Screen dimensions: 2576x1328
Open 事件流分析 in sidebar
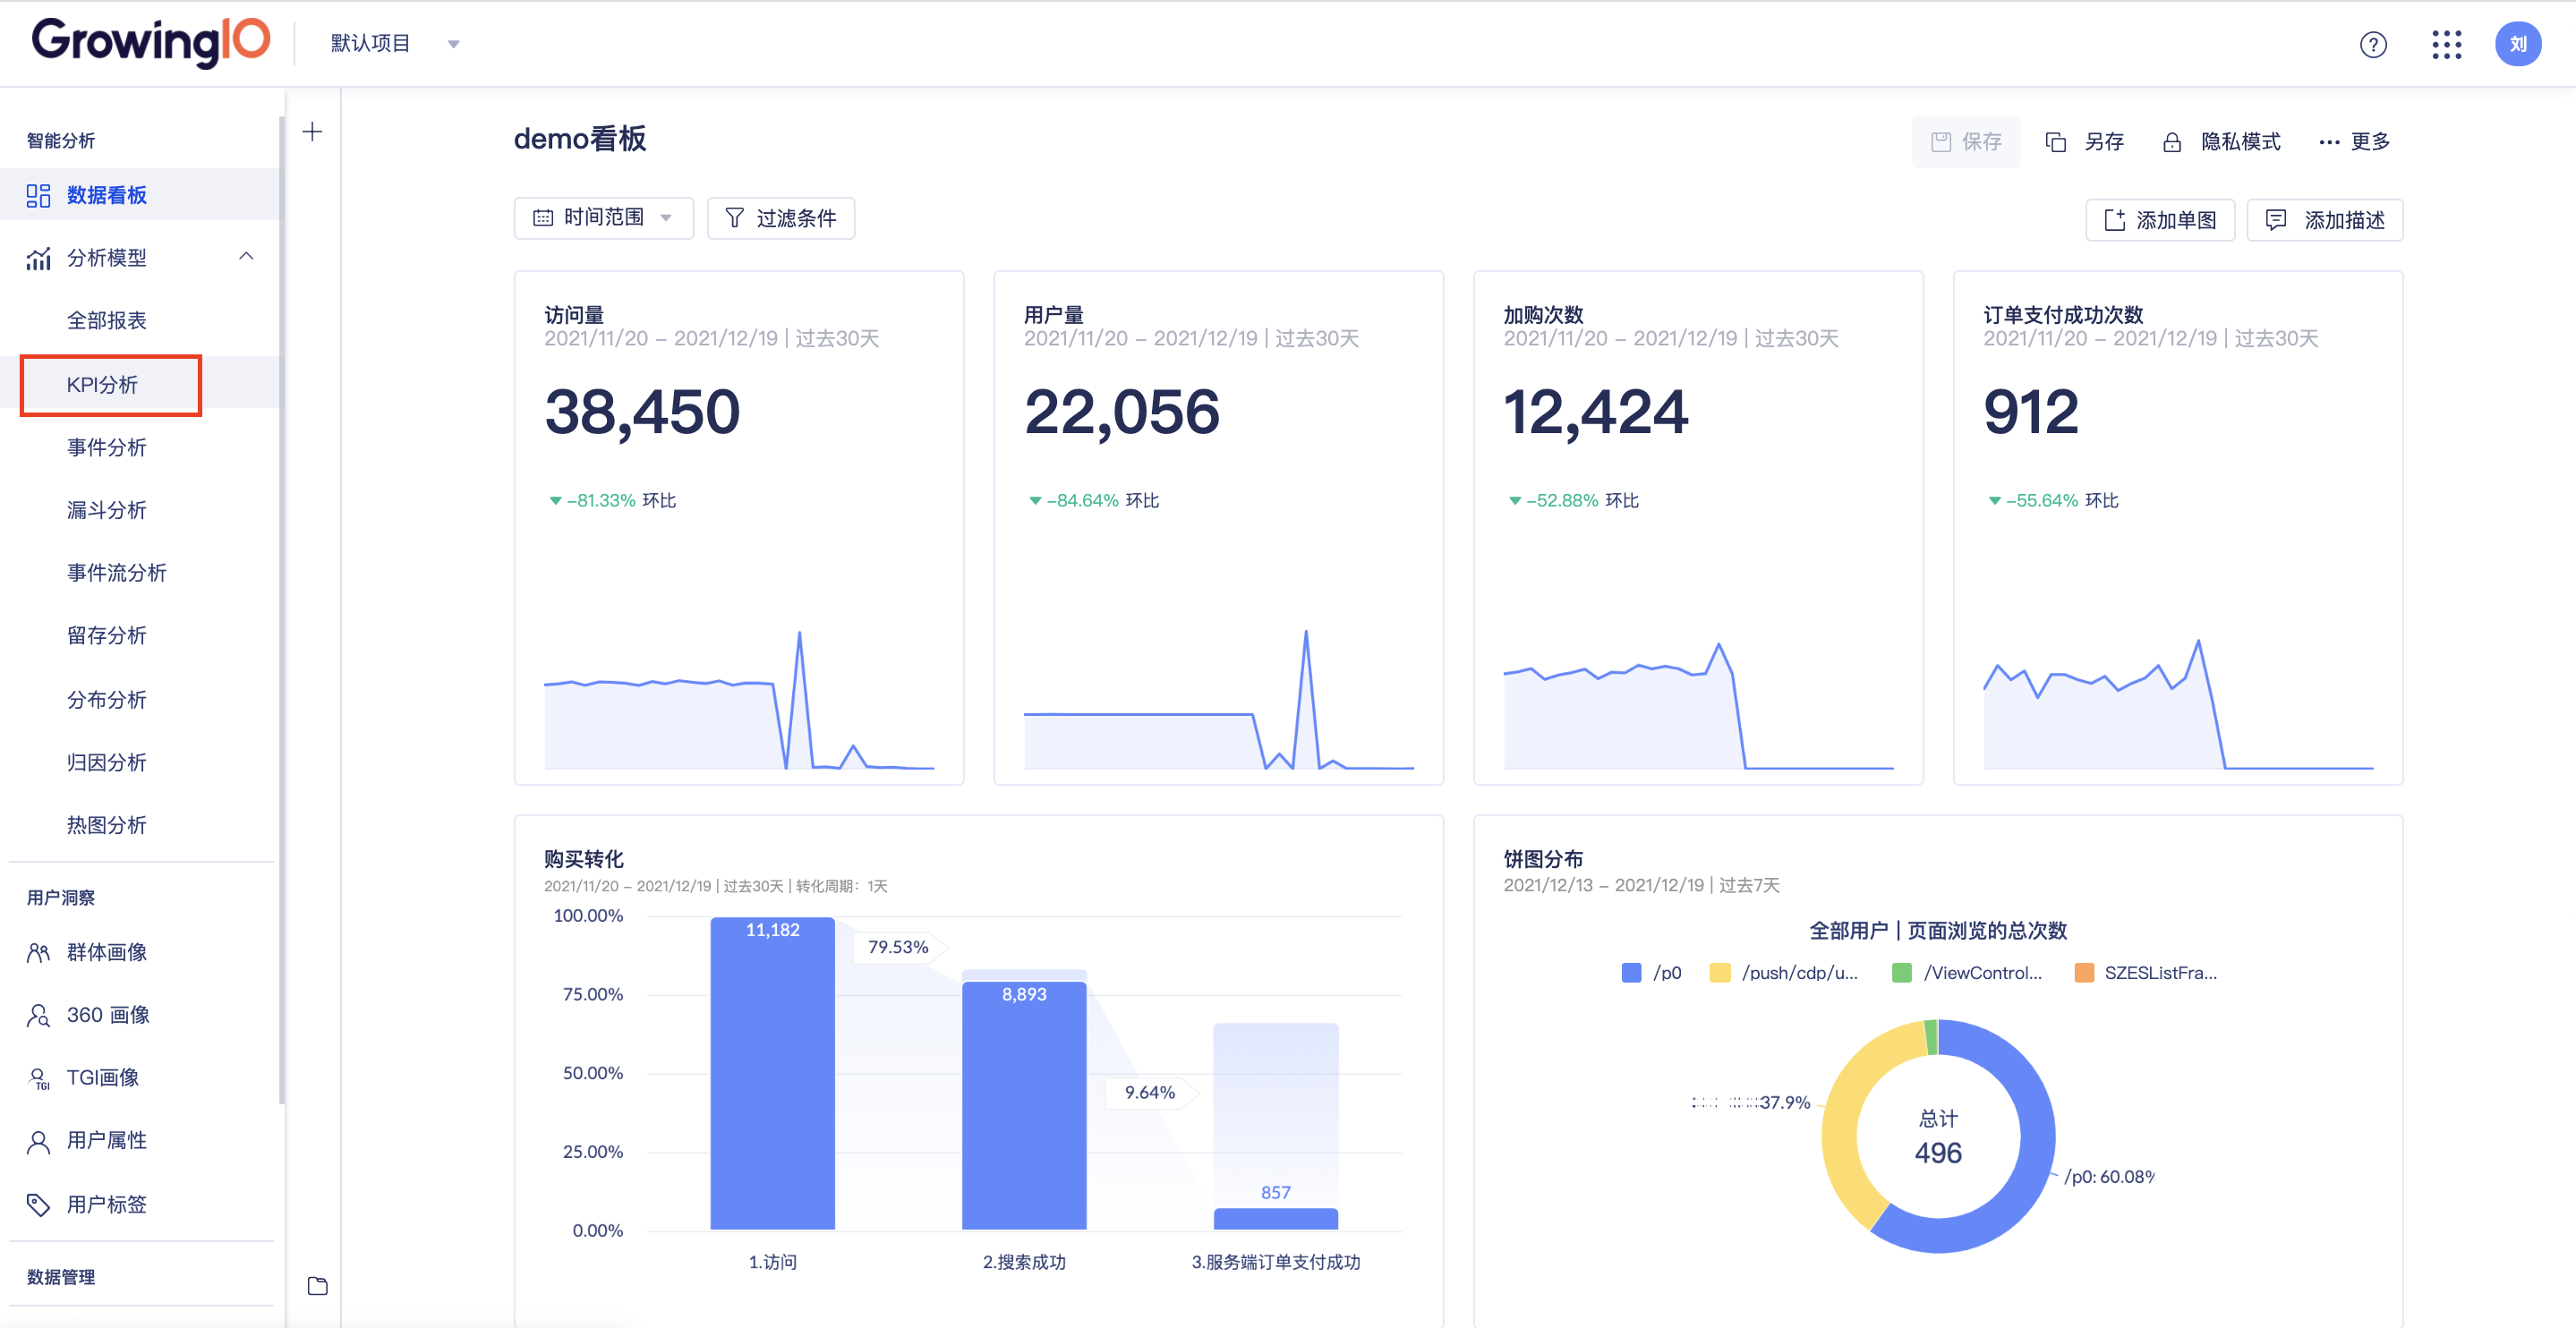117,573
